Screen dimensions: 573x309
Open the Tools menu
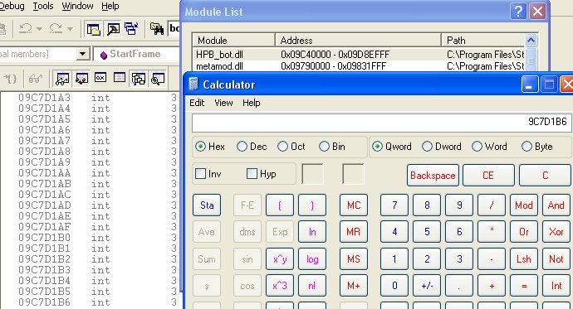pyautogui.click(x=43, y=6)
